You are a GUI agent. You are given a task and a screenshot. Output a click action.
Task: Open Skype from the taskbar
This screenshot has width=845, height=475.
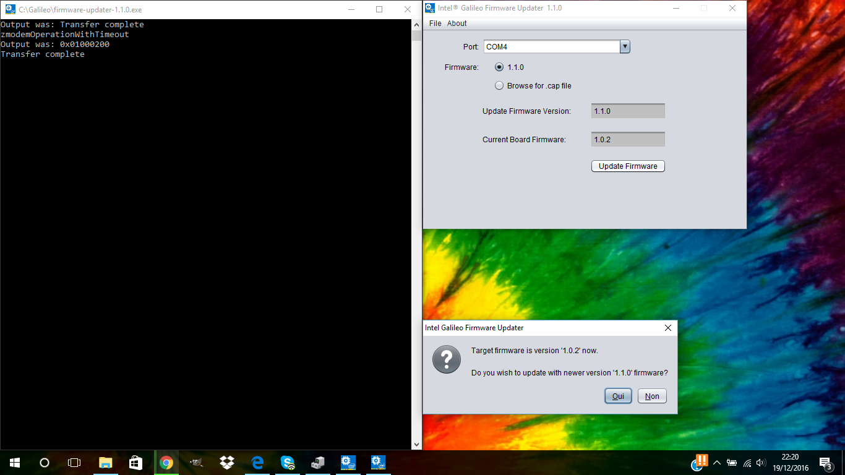(288, 463)
